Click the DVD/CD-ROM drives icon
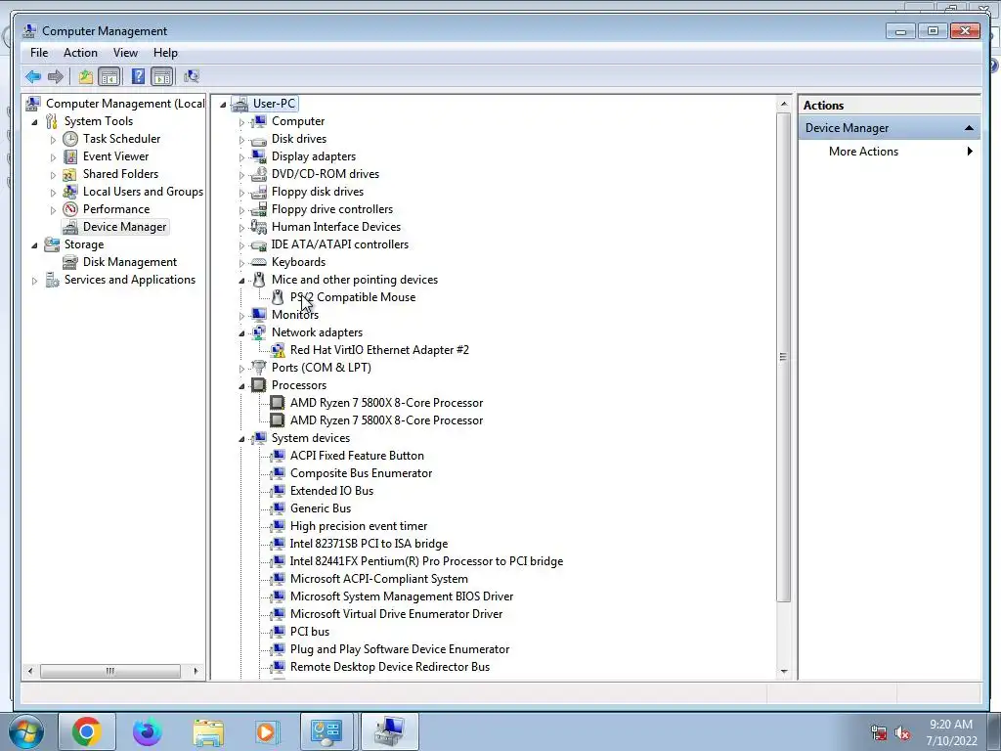Image resolution: width=1001 pixels, height=751 pixels. point(258,174)
